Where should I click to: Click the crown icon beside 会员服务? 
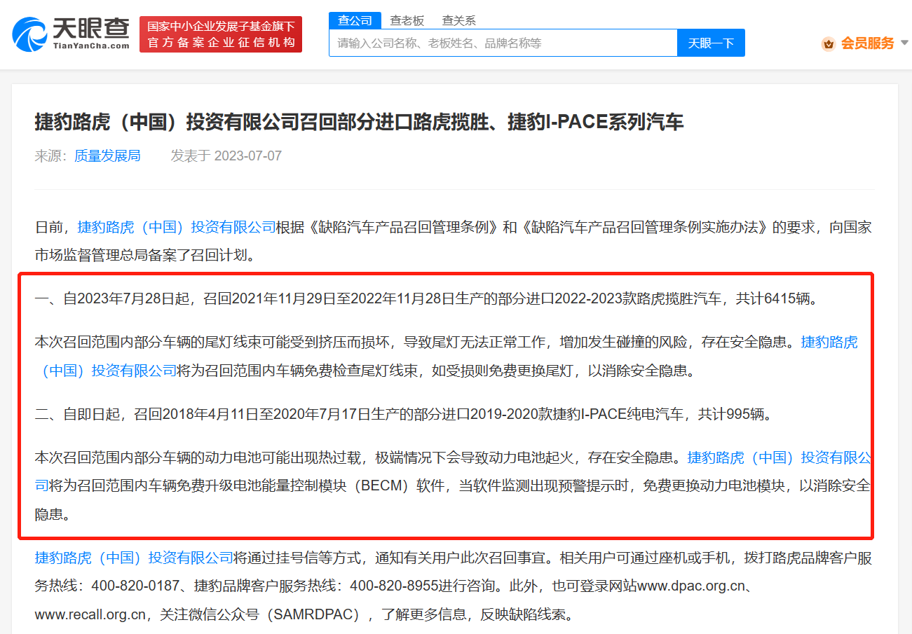(829, 43)
